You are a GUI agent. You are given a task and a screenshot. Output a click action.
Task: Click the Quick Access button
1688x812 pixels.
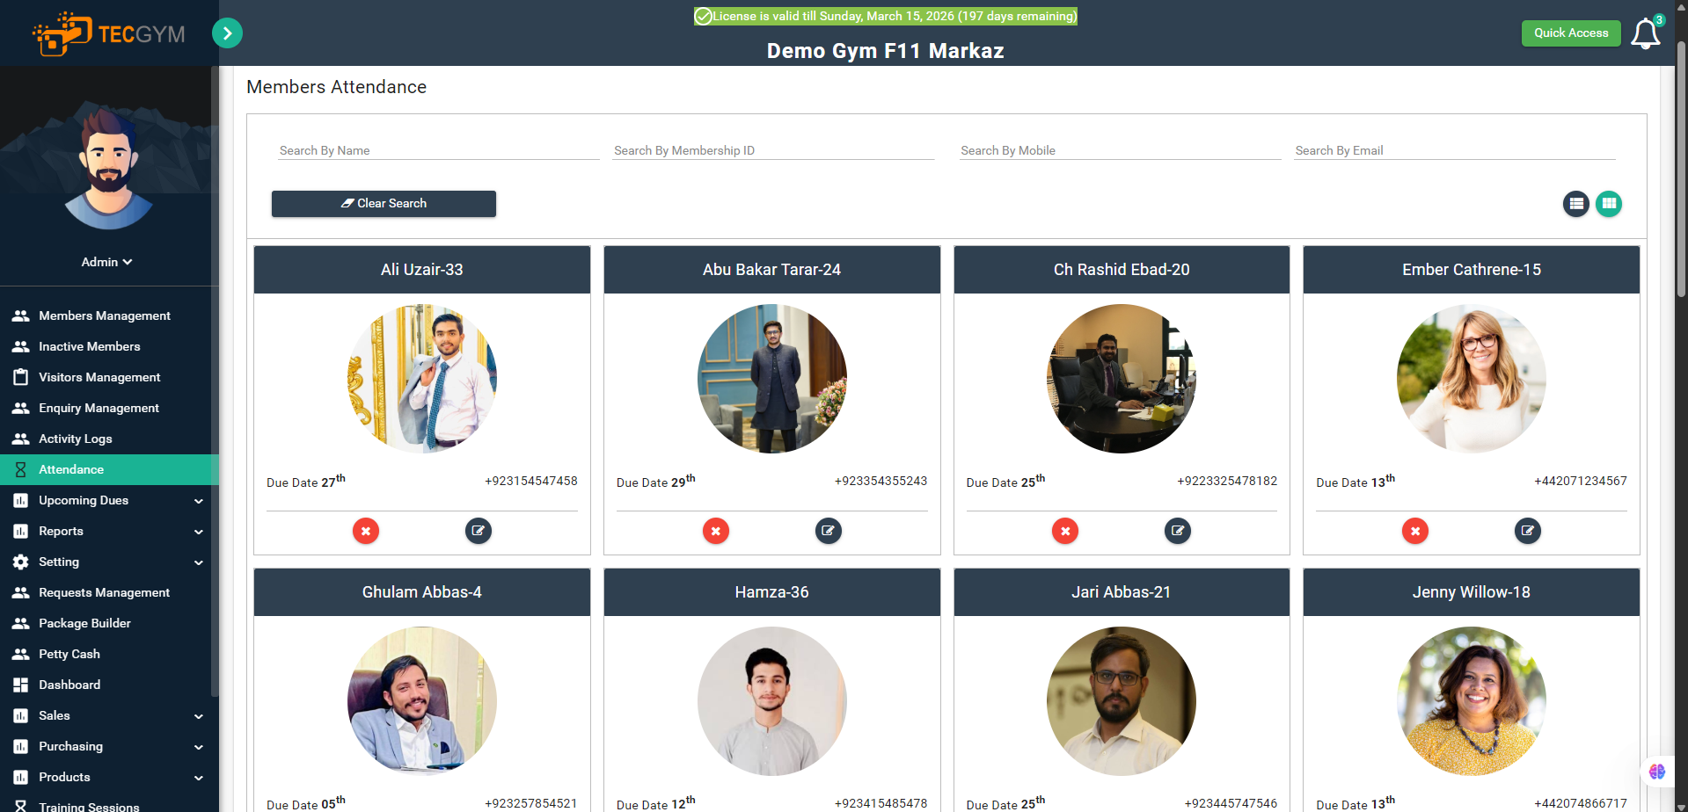point(1571,33)
